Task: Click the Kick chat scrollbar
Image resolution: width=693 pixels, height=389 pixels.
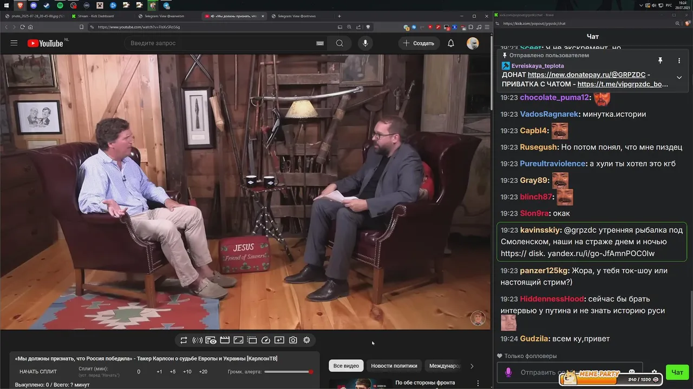Action: tap(690, 319)
